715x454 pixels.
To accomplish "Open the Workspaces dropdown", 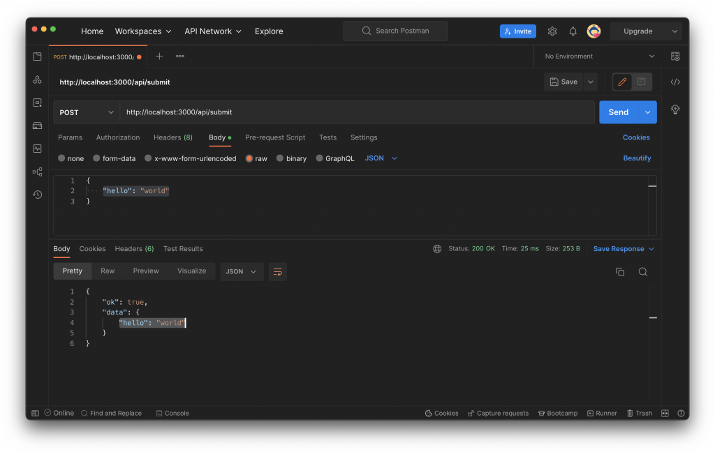I will pyautogui.click(x=143, y=31).
